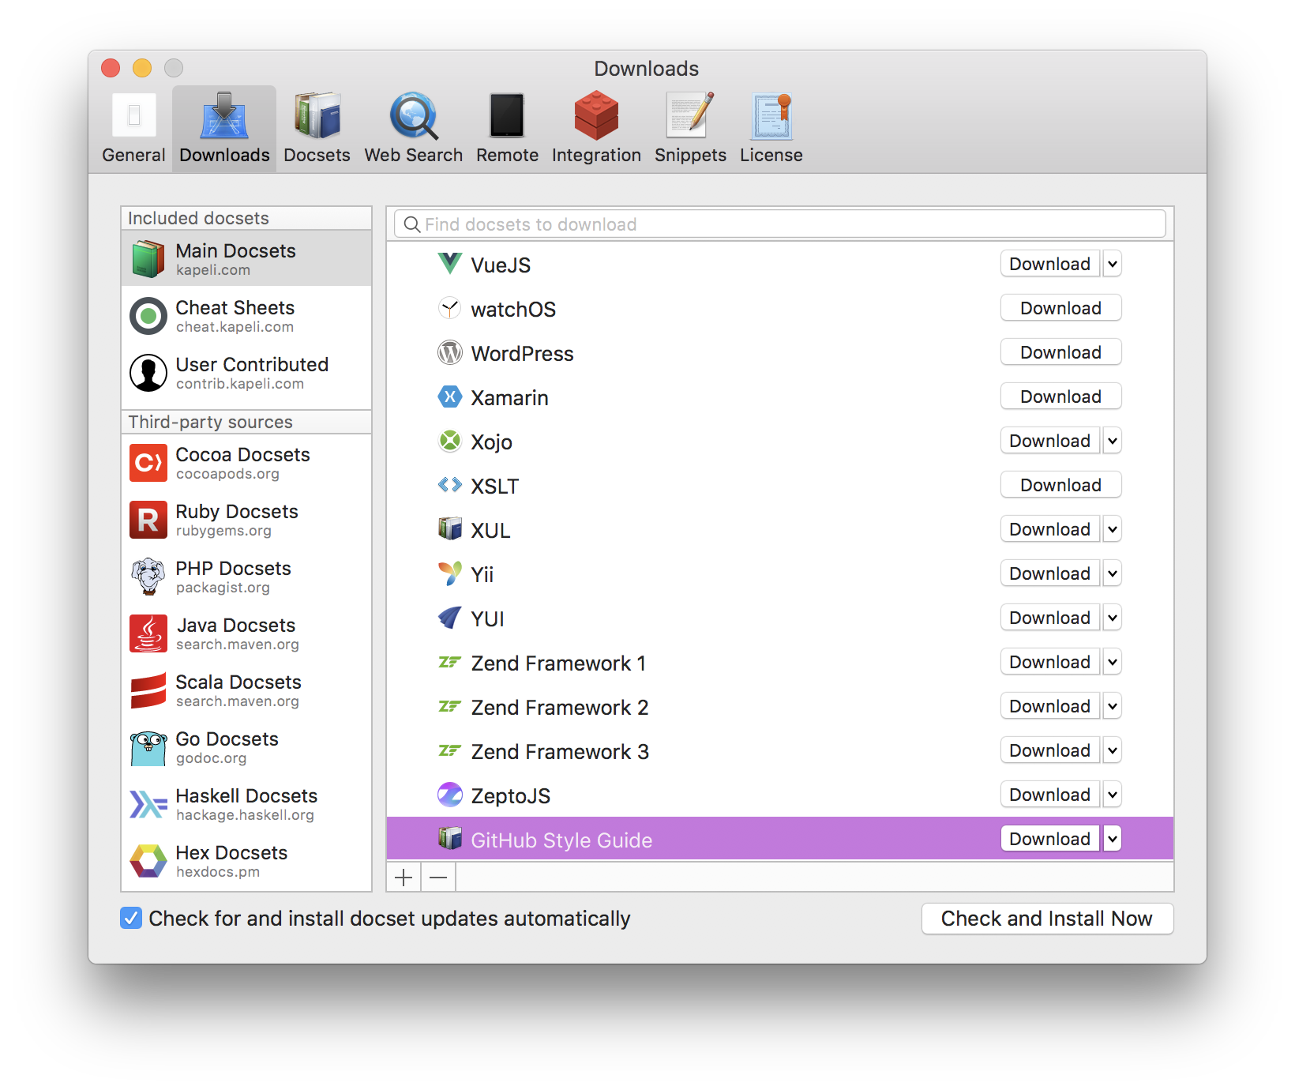
Task: Click the VueJS logo icon
Action: (450, 264)
